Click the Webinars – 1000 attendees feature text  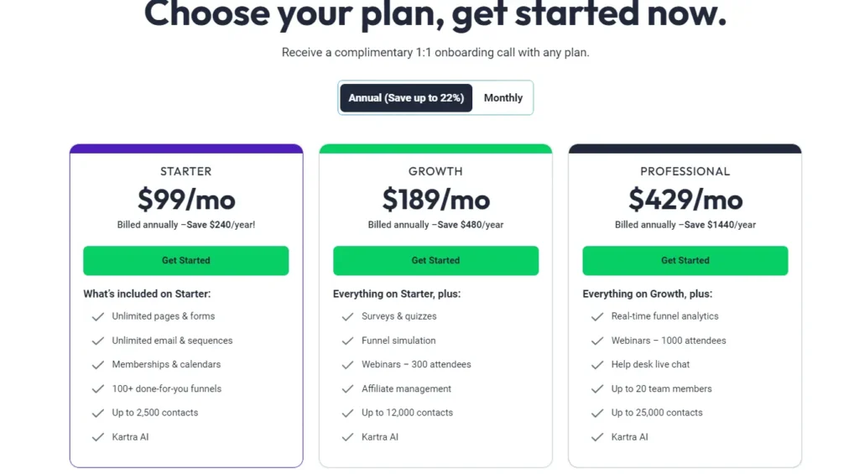click(669, 341)
